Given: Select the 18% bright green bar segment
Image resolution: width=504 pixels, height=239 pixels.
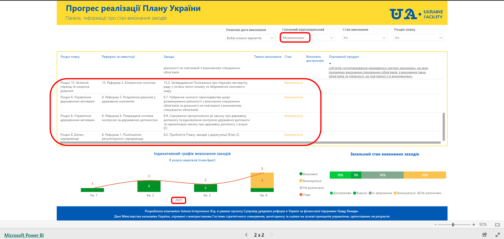Looking at the screenshot, I should tap(340, 175).
